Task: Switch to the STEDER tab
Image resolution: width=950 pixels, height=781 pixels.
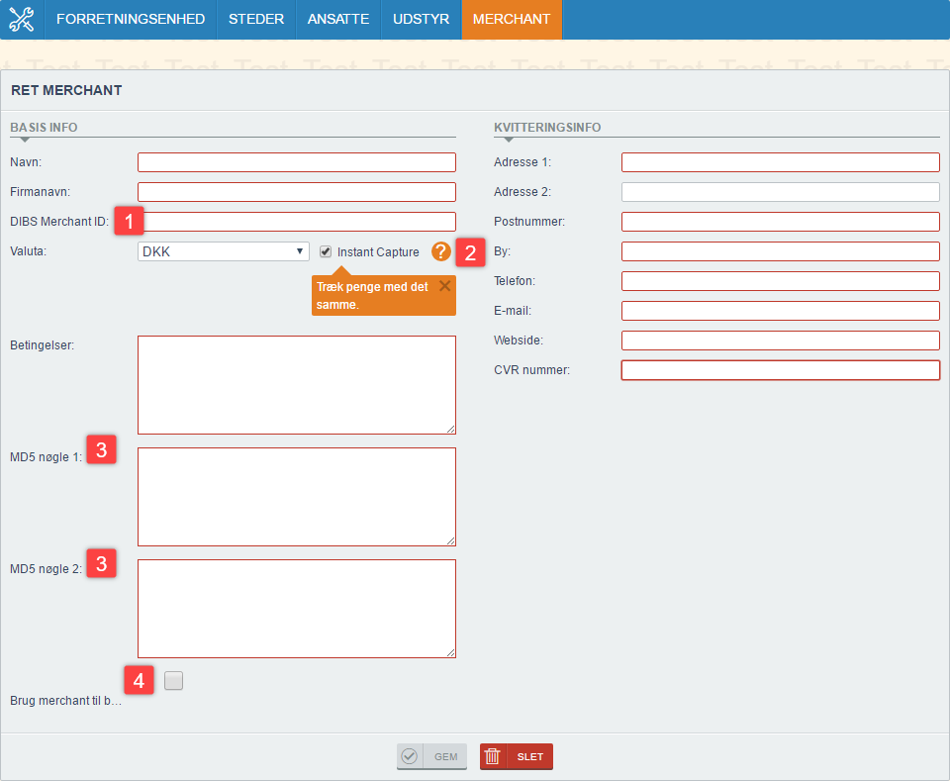Action: (256, 20)
